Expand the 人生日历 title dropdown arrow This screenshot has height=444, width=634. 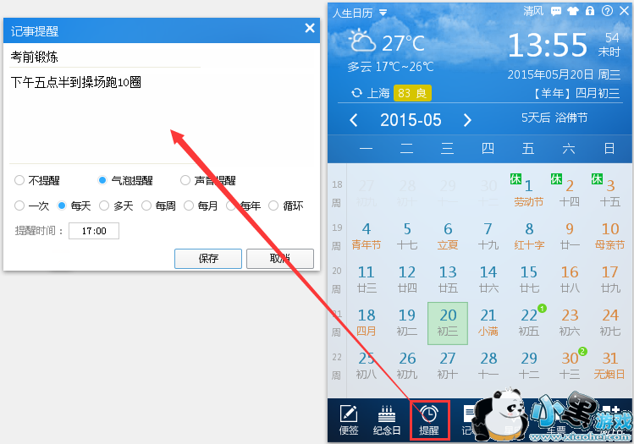coord(383,13)
